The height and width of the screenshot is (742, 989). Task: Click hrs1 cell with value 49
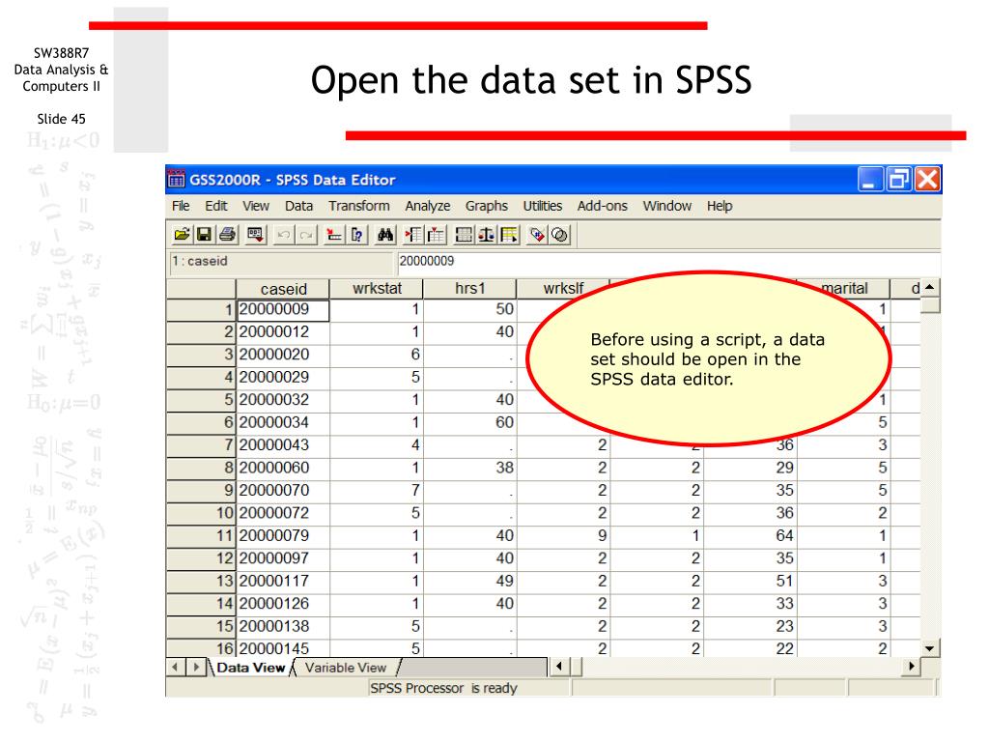coord(470,581)
